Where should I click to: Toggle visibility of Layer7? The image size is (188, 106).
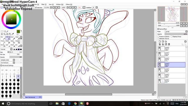click(159, 53)
